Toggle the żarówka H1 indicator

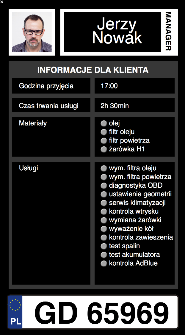tap(104, 149)
